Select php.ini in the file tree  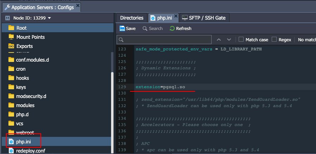[57, 141]
